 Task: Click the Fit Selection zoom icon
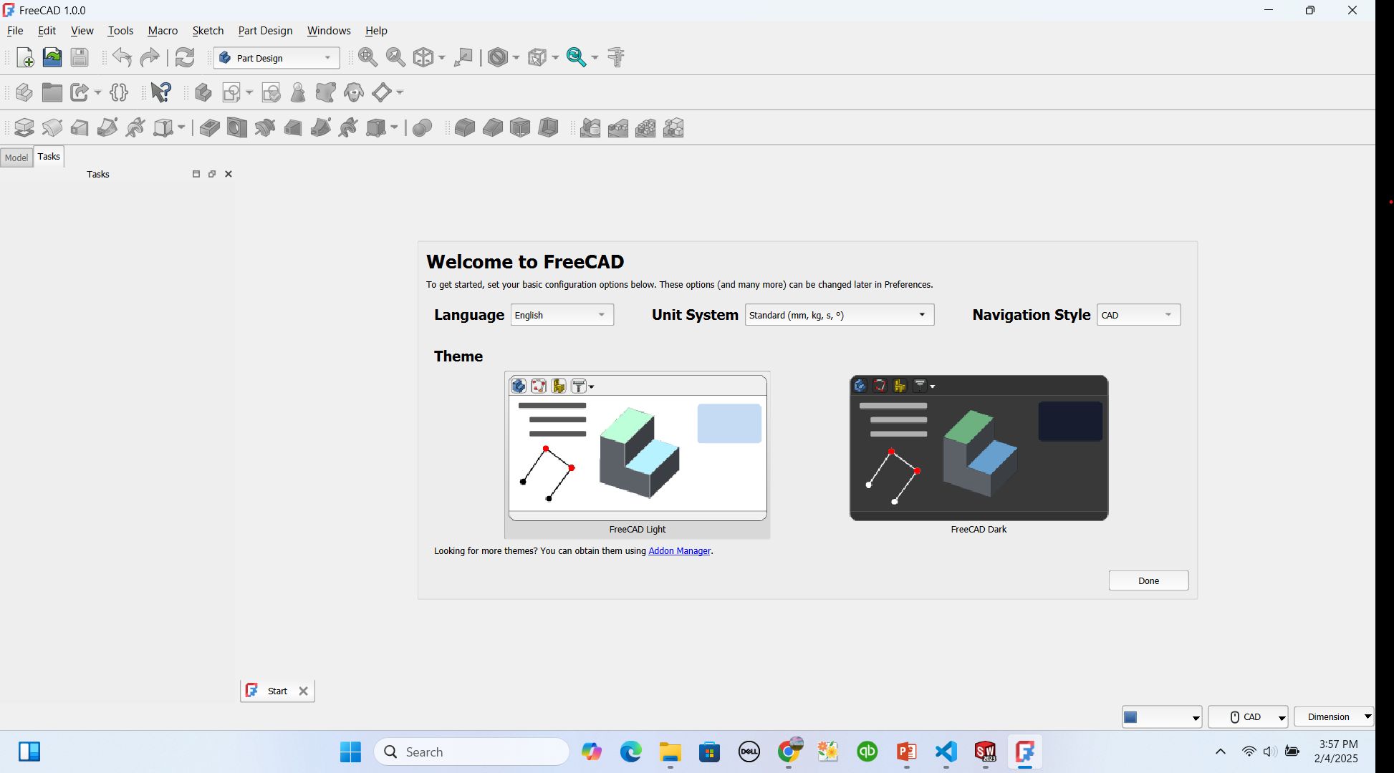[395, 57]
